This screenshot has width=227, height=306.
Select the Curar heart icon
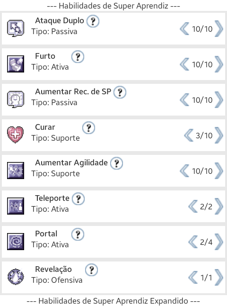tap(16, 135)
